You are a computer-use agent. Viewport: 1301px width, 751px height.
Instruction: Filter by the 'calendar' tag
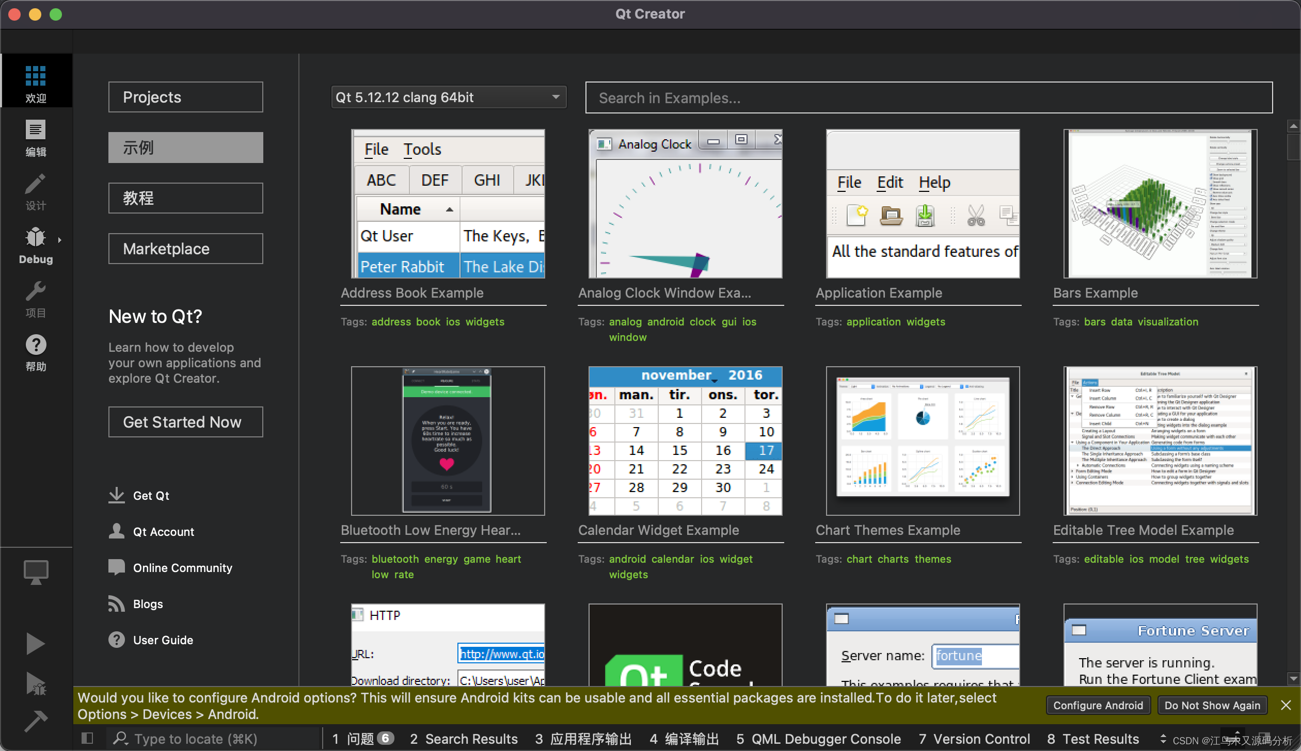click(672, 559)
